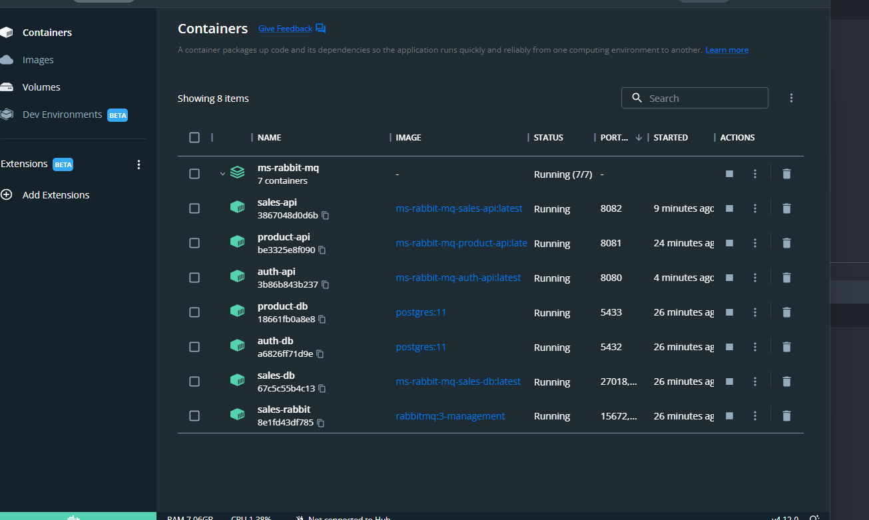Delete the sales-db container
This screenshot has height=520, width=869.
tap(786, 382)
